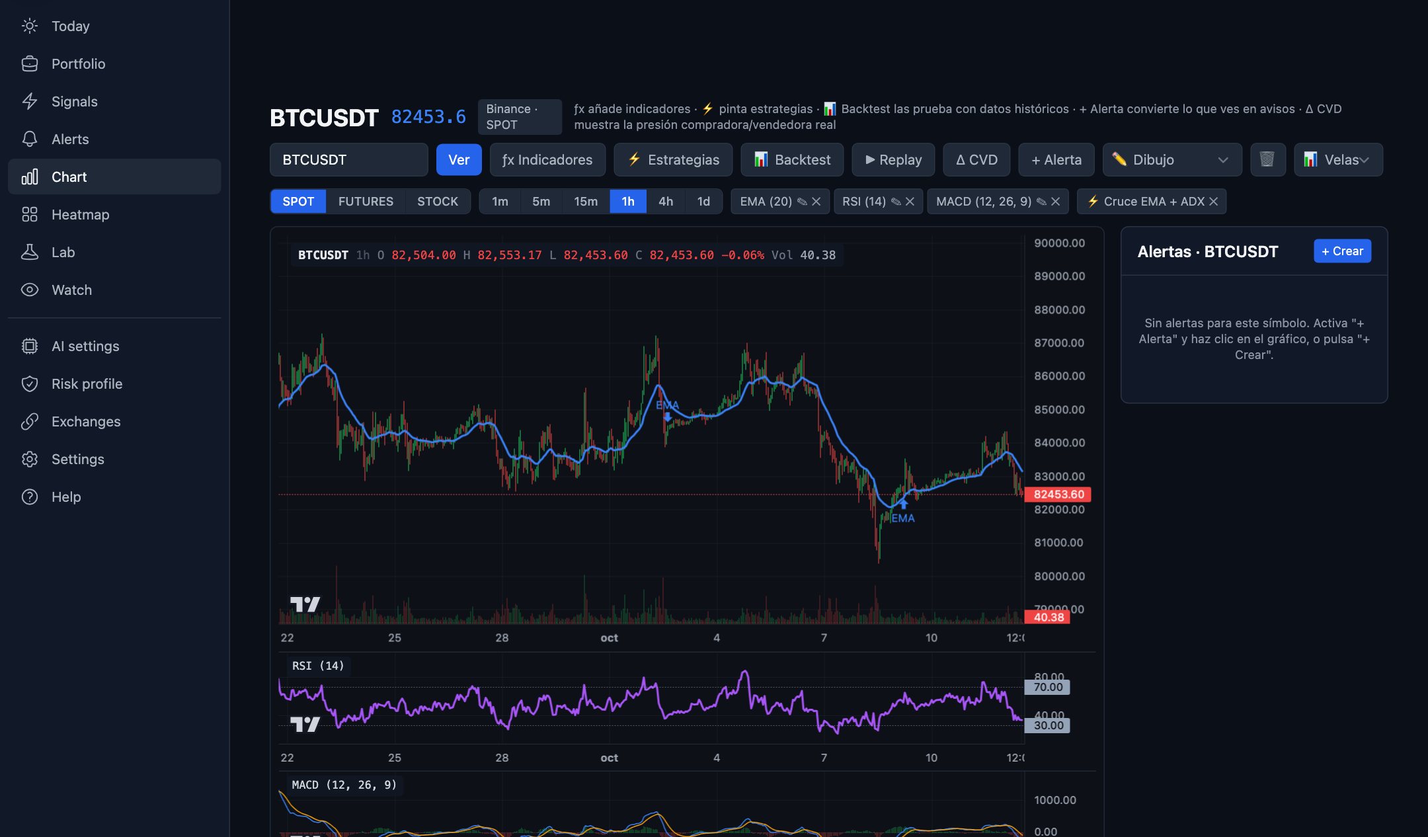Click the RSI (14) pane title

coord(318,666)
